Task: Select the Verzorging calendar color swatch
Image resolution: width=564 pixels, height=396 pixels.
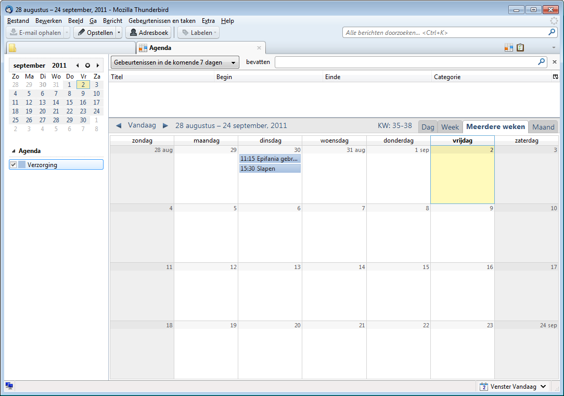Action: pos(22,165)
